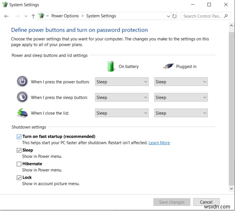Click 'When I press the power button:' label
The width and height of the screenshot is (235, 211).
point(60,82)
